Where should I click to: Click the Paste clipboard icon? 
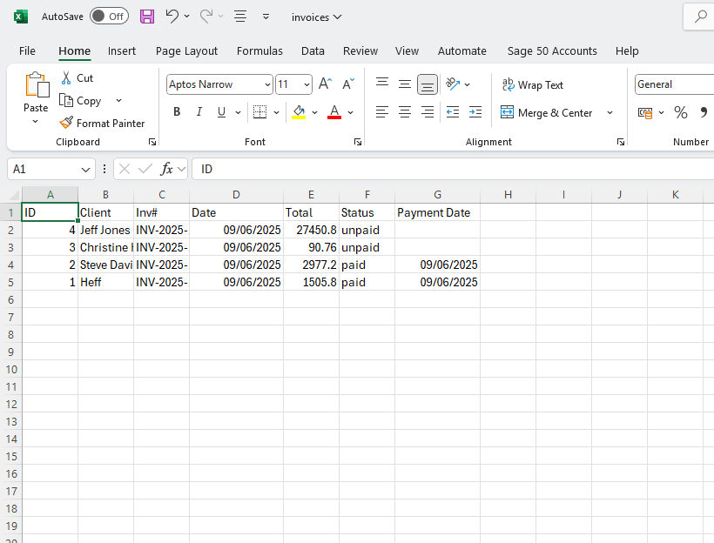pos(37,85)
